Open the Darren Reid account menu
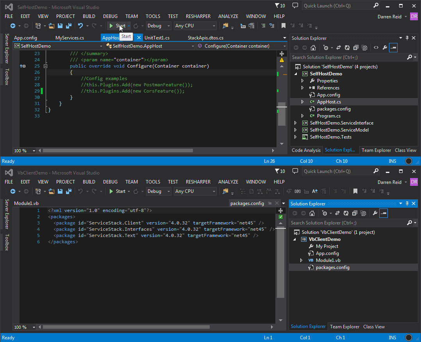 [x=391, y=16]
